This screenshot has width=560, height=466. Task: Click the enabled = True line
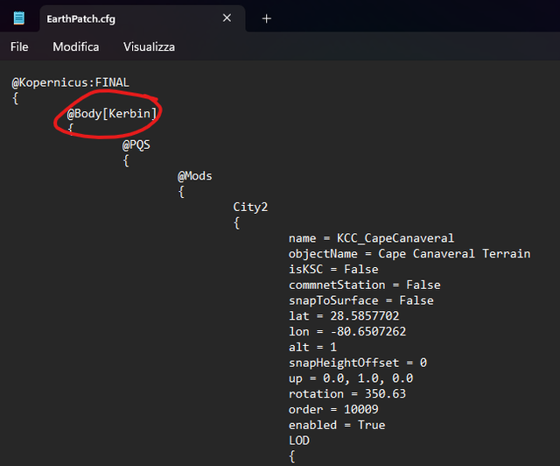tap(337, 425)
